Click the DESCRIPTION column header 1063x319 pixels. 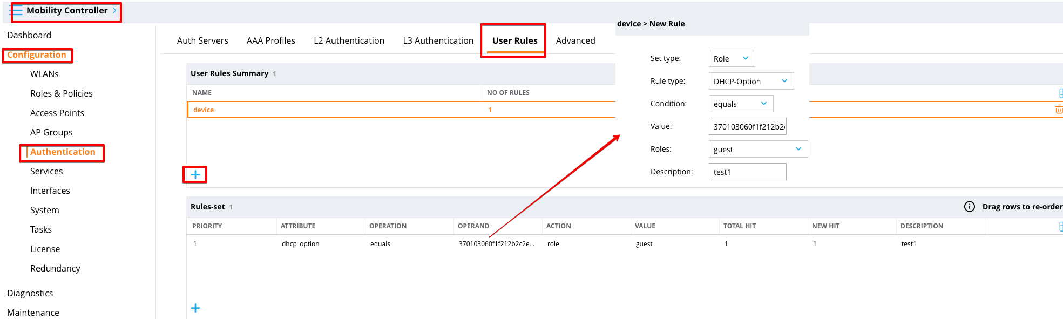(922, 226)
